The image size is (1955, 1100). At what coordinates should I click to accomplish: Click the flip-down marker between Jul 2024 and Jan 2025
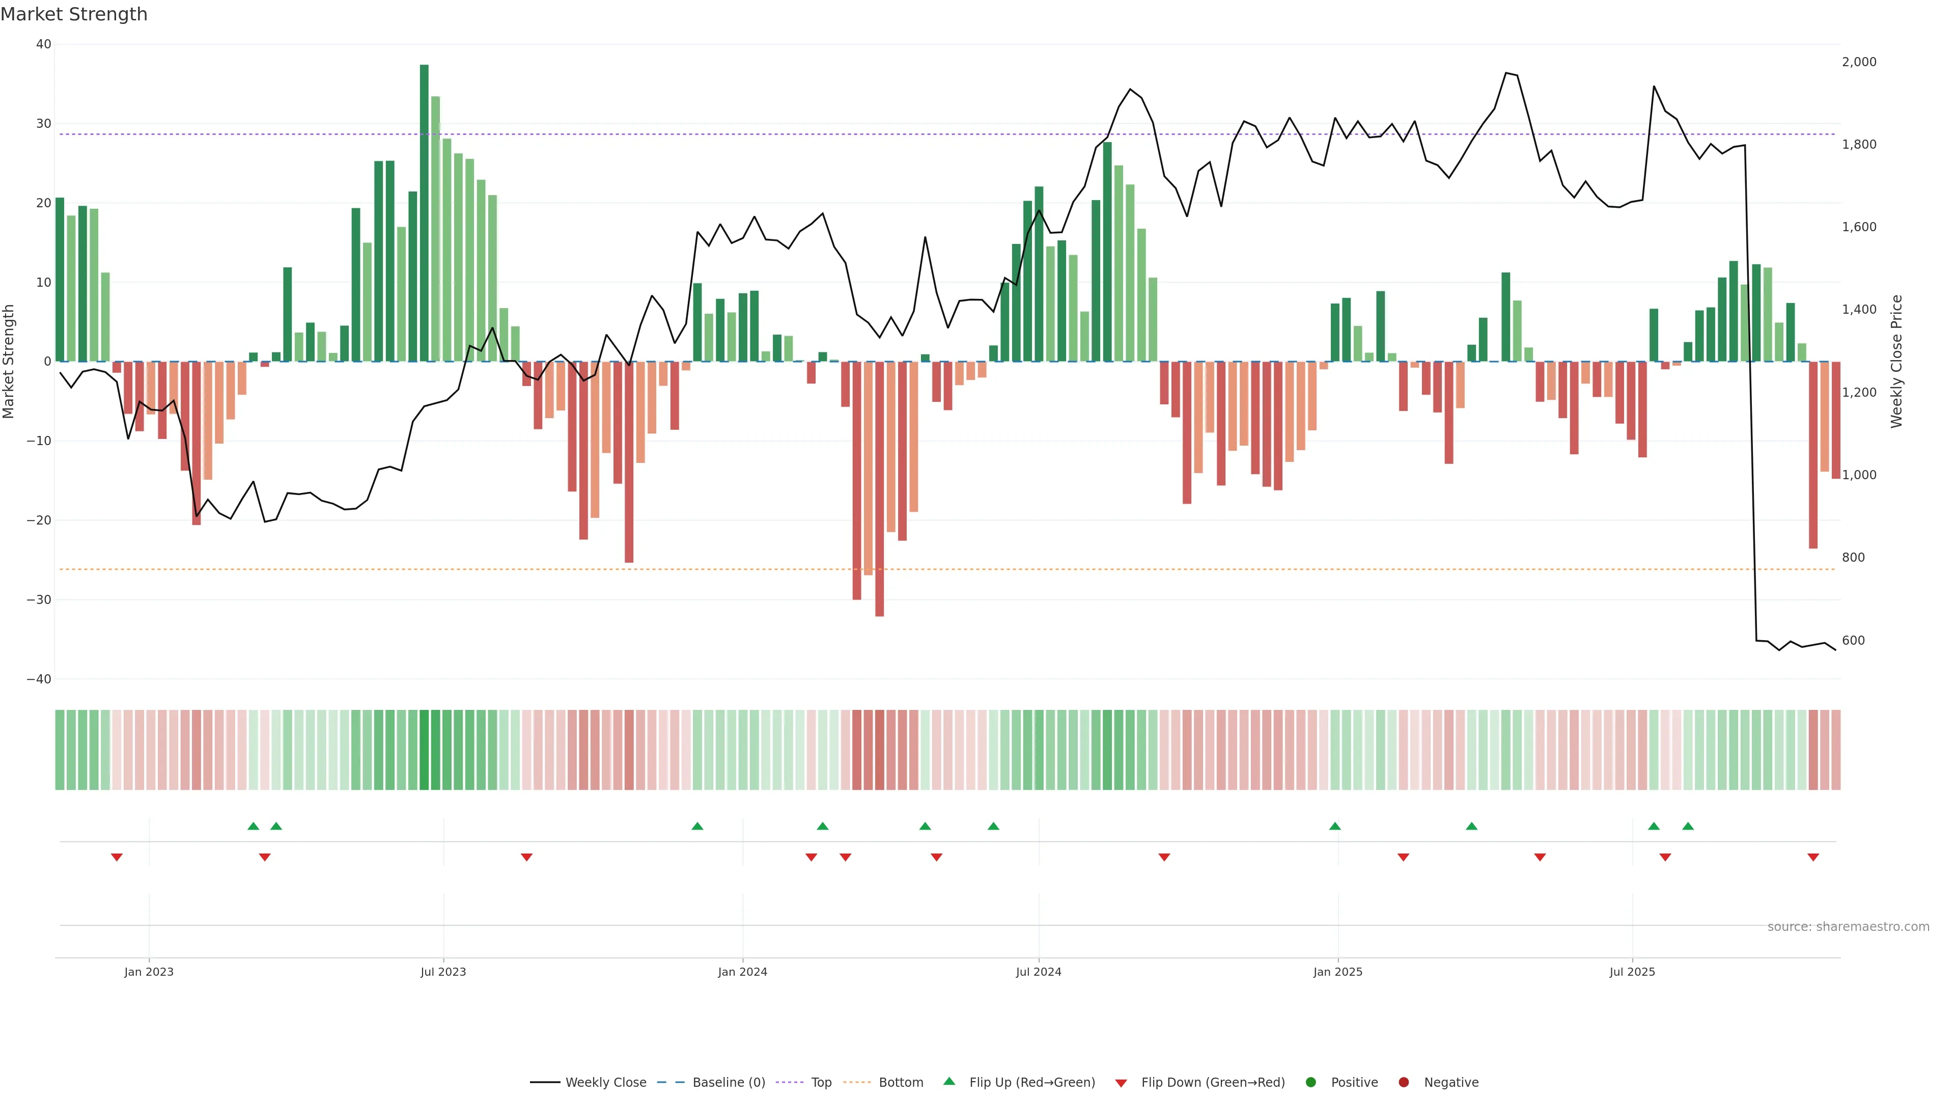[x=1164, y=857]
